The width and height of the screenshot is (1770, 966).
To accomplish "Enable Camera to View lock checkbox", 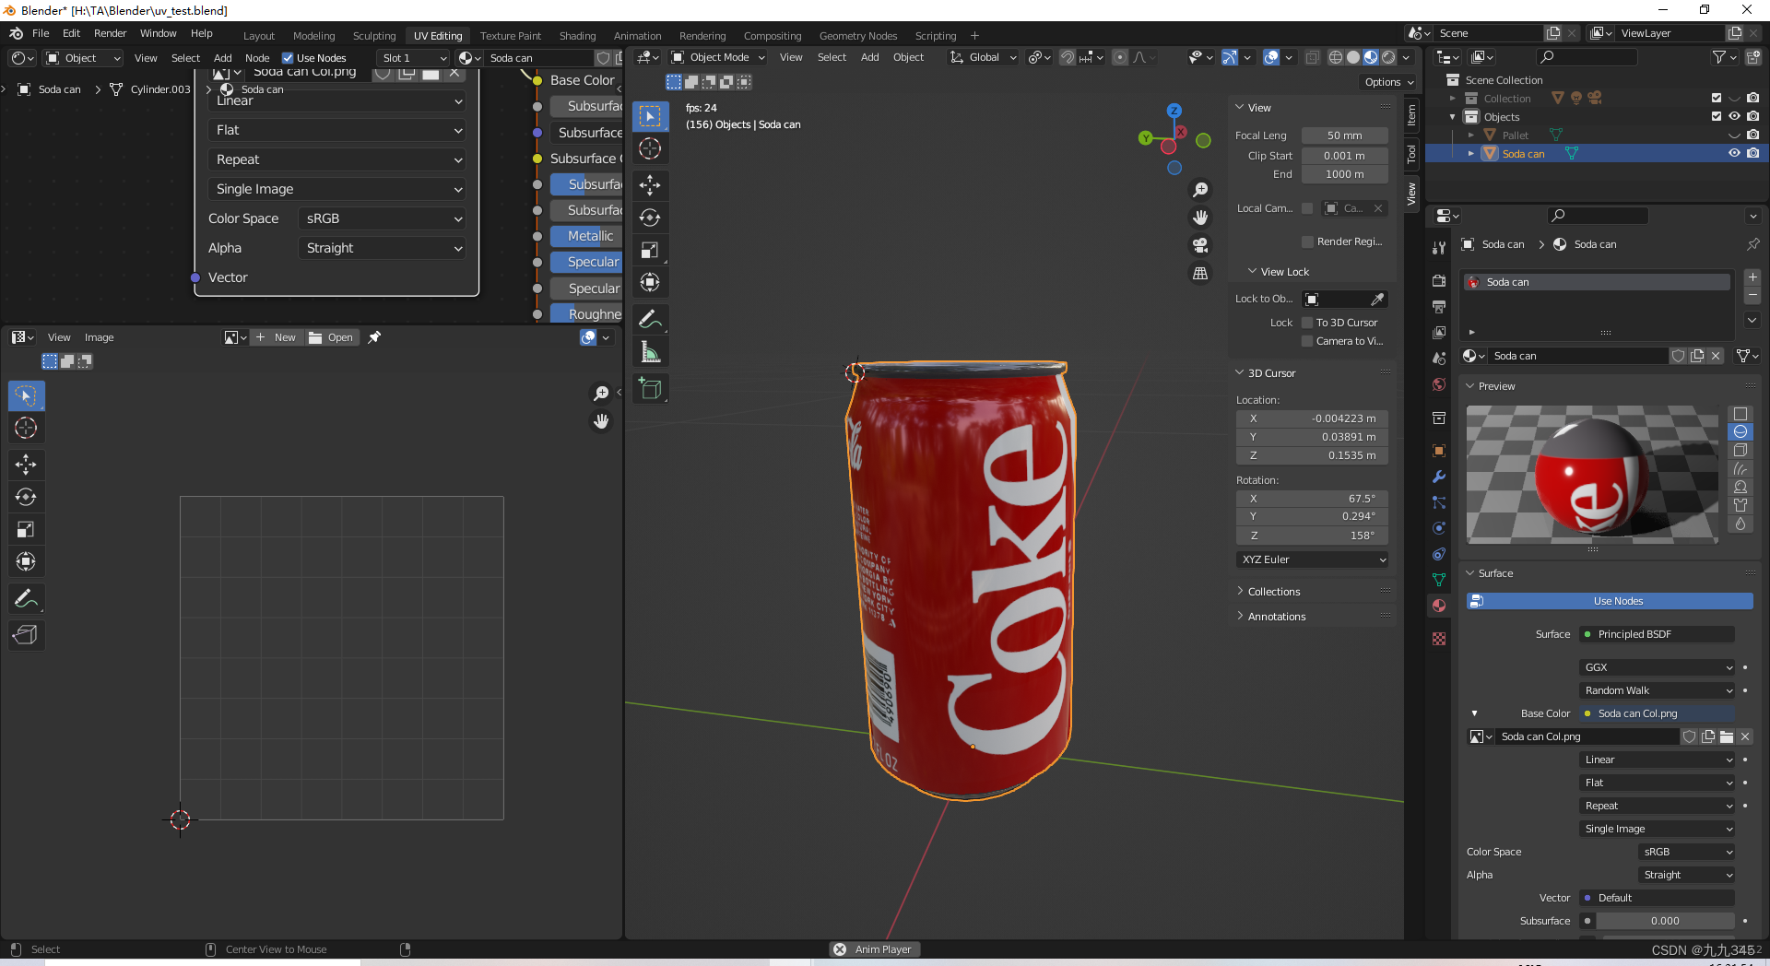I will pos(1307,341).
